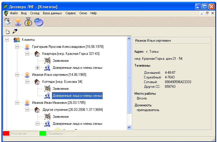Click the cell phone number 890490596423333
The image size is (217, 142).
click(178, 82)
